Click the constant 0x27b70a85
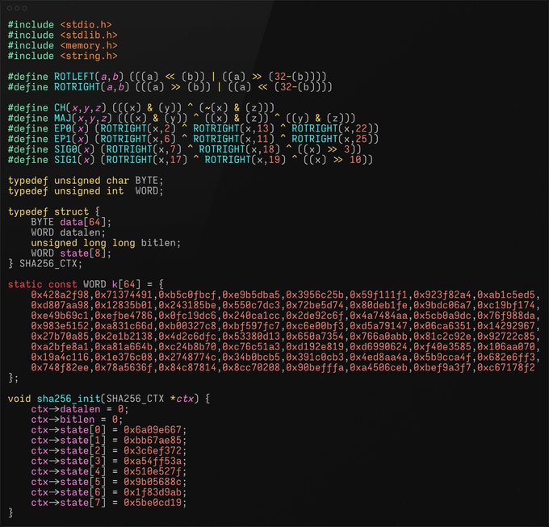Screen dimensions: 549x527 click(x=60, y=337)
